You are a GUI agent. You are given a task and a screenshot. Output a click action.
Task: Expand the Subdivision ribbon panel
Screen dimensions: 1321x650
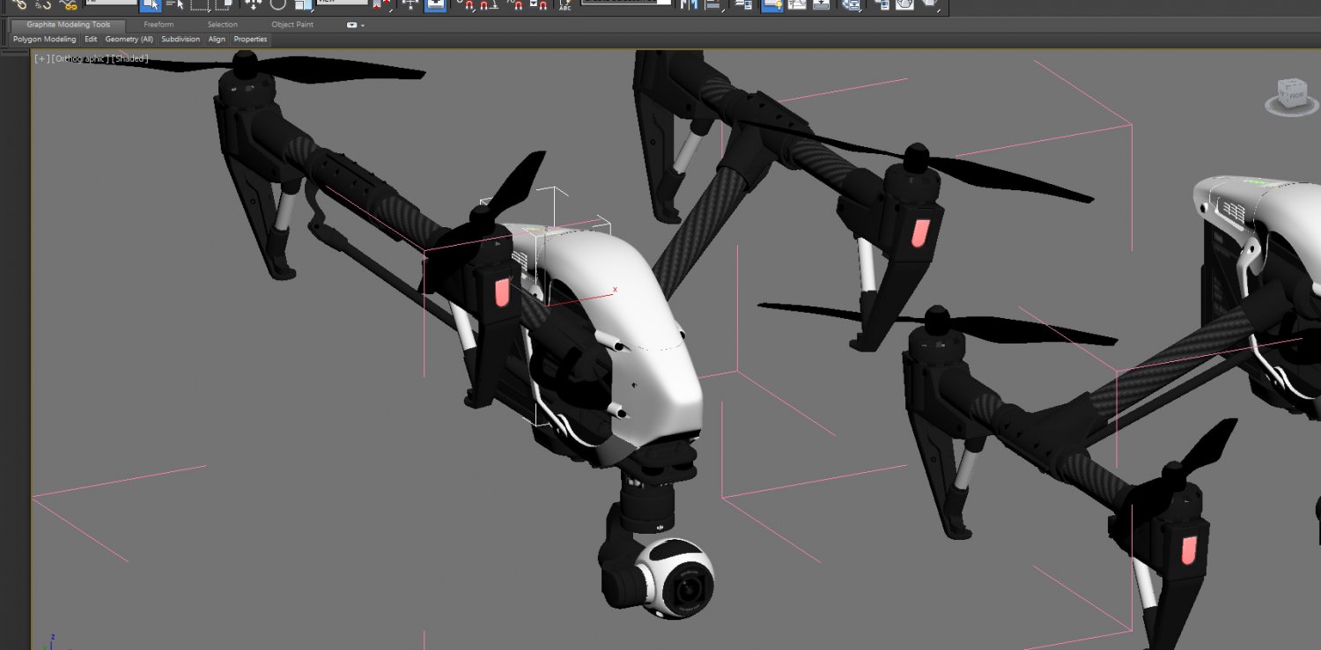pyautogui.click(x=181, y=40)
